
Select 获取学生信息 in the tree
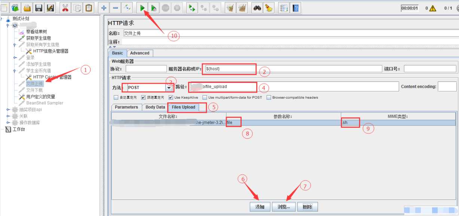coord(39,38)
